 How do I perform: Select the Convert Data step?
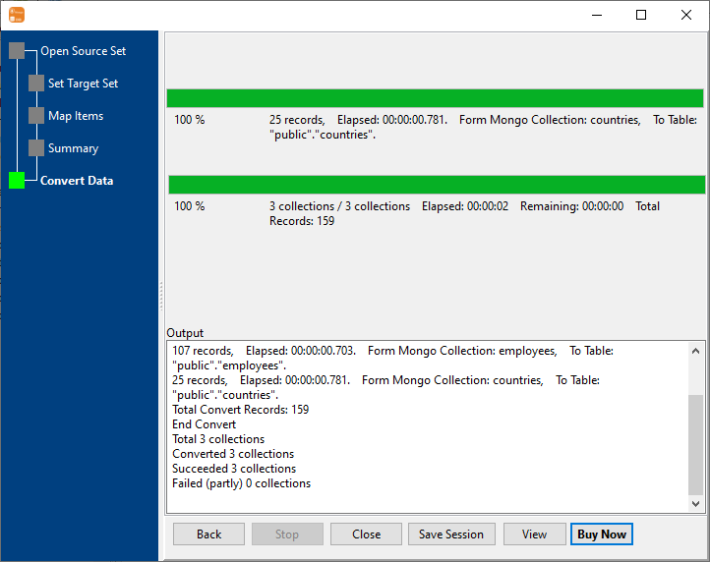point(77,181)
